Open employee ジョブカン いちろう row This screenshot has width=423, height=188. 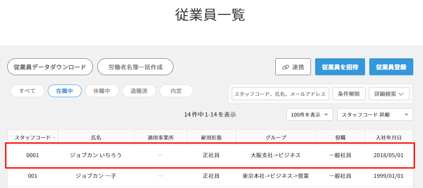96,155
